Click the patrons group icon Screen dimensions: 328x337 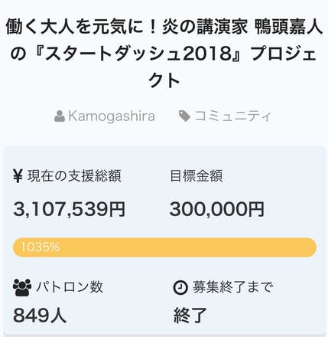click(x=22, y=287)
